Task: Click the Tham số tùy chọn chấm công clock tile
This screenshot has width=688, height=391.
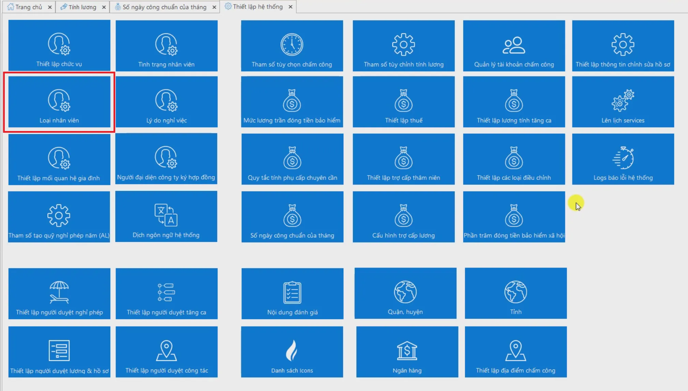Action: pos(292,46)
